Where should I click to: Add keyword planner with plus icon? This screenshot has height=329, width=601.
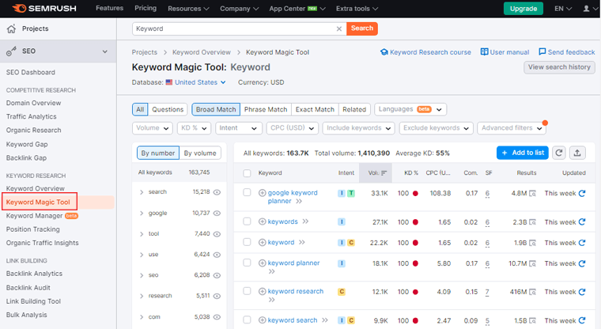[x=263, y=263]
